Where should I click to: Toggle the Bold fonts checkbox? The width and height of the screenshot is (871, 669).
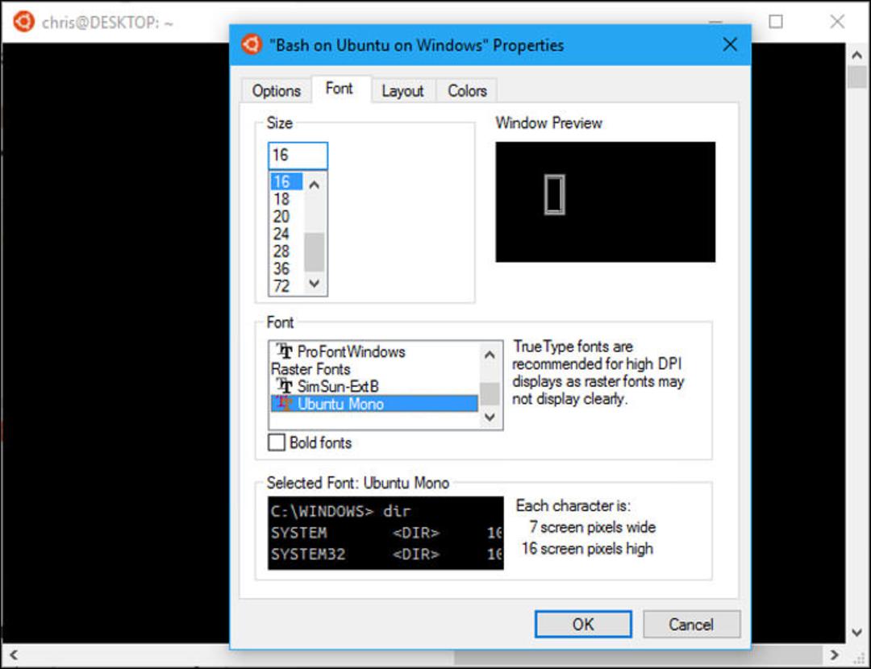(x=277, y=443)
